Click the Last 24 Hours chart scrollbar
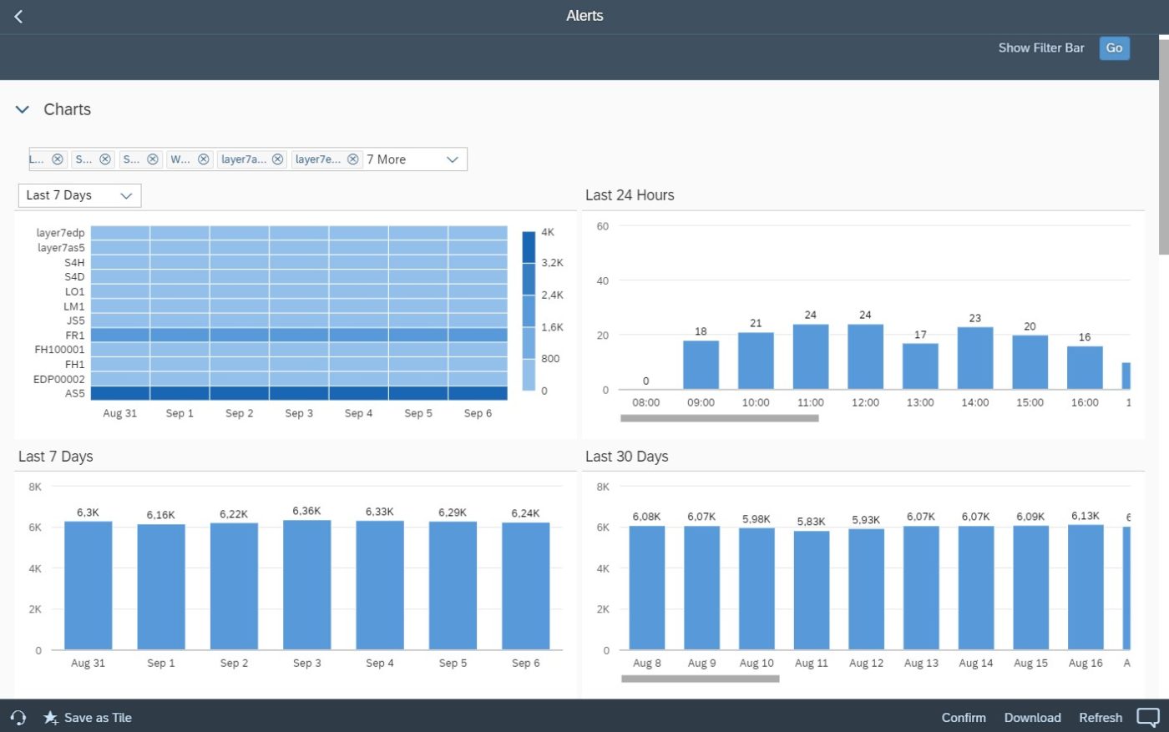This screenshot has height=732, width=1169. click(719, 418)
